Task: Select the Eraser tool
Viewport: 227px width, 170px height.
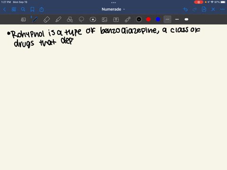Action: pyautogui.click(x=46, y=19)
